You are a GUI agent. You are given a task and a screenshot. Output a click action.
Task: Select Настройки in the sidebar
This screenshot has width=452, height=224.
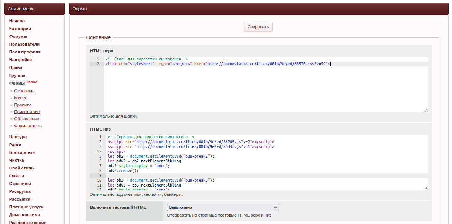coord(20,60)
